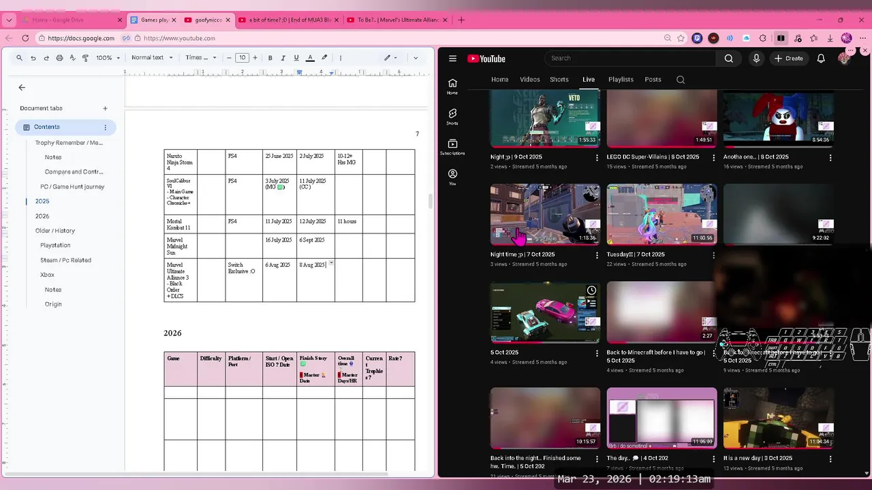Screen dimensions: 872x490
Task: Select the Contents document tab
Action: tap(65, 127)
